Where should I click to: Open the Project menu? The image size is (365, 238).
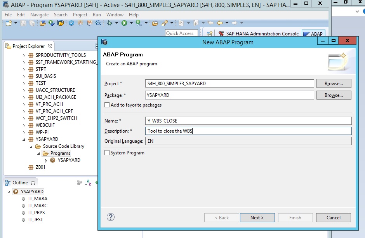click(80, 15)
